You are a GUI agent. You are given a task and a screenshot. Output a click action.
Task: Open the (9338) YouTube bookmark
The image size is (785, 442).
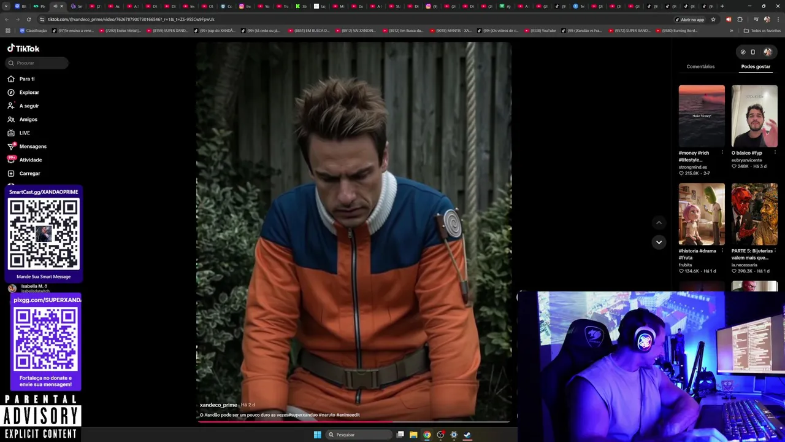(540, 31)
